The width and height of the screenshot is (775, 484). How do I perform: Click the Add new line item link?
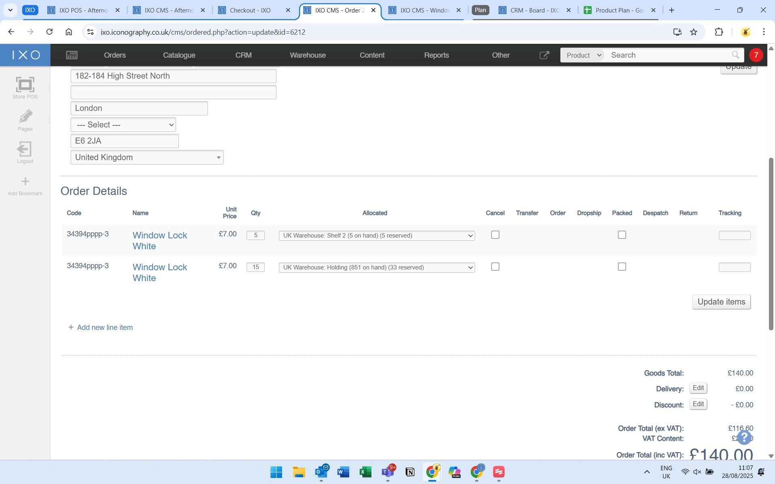pos(105,328)
